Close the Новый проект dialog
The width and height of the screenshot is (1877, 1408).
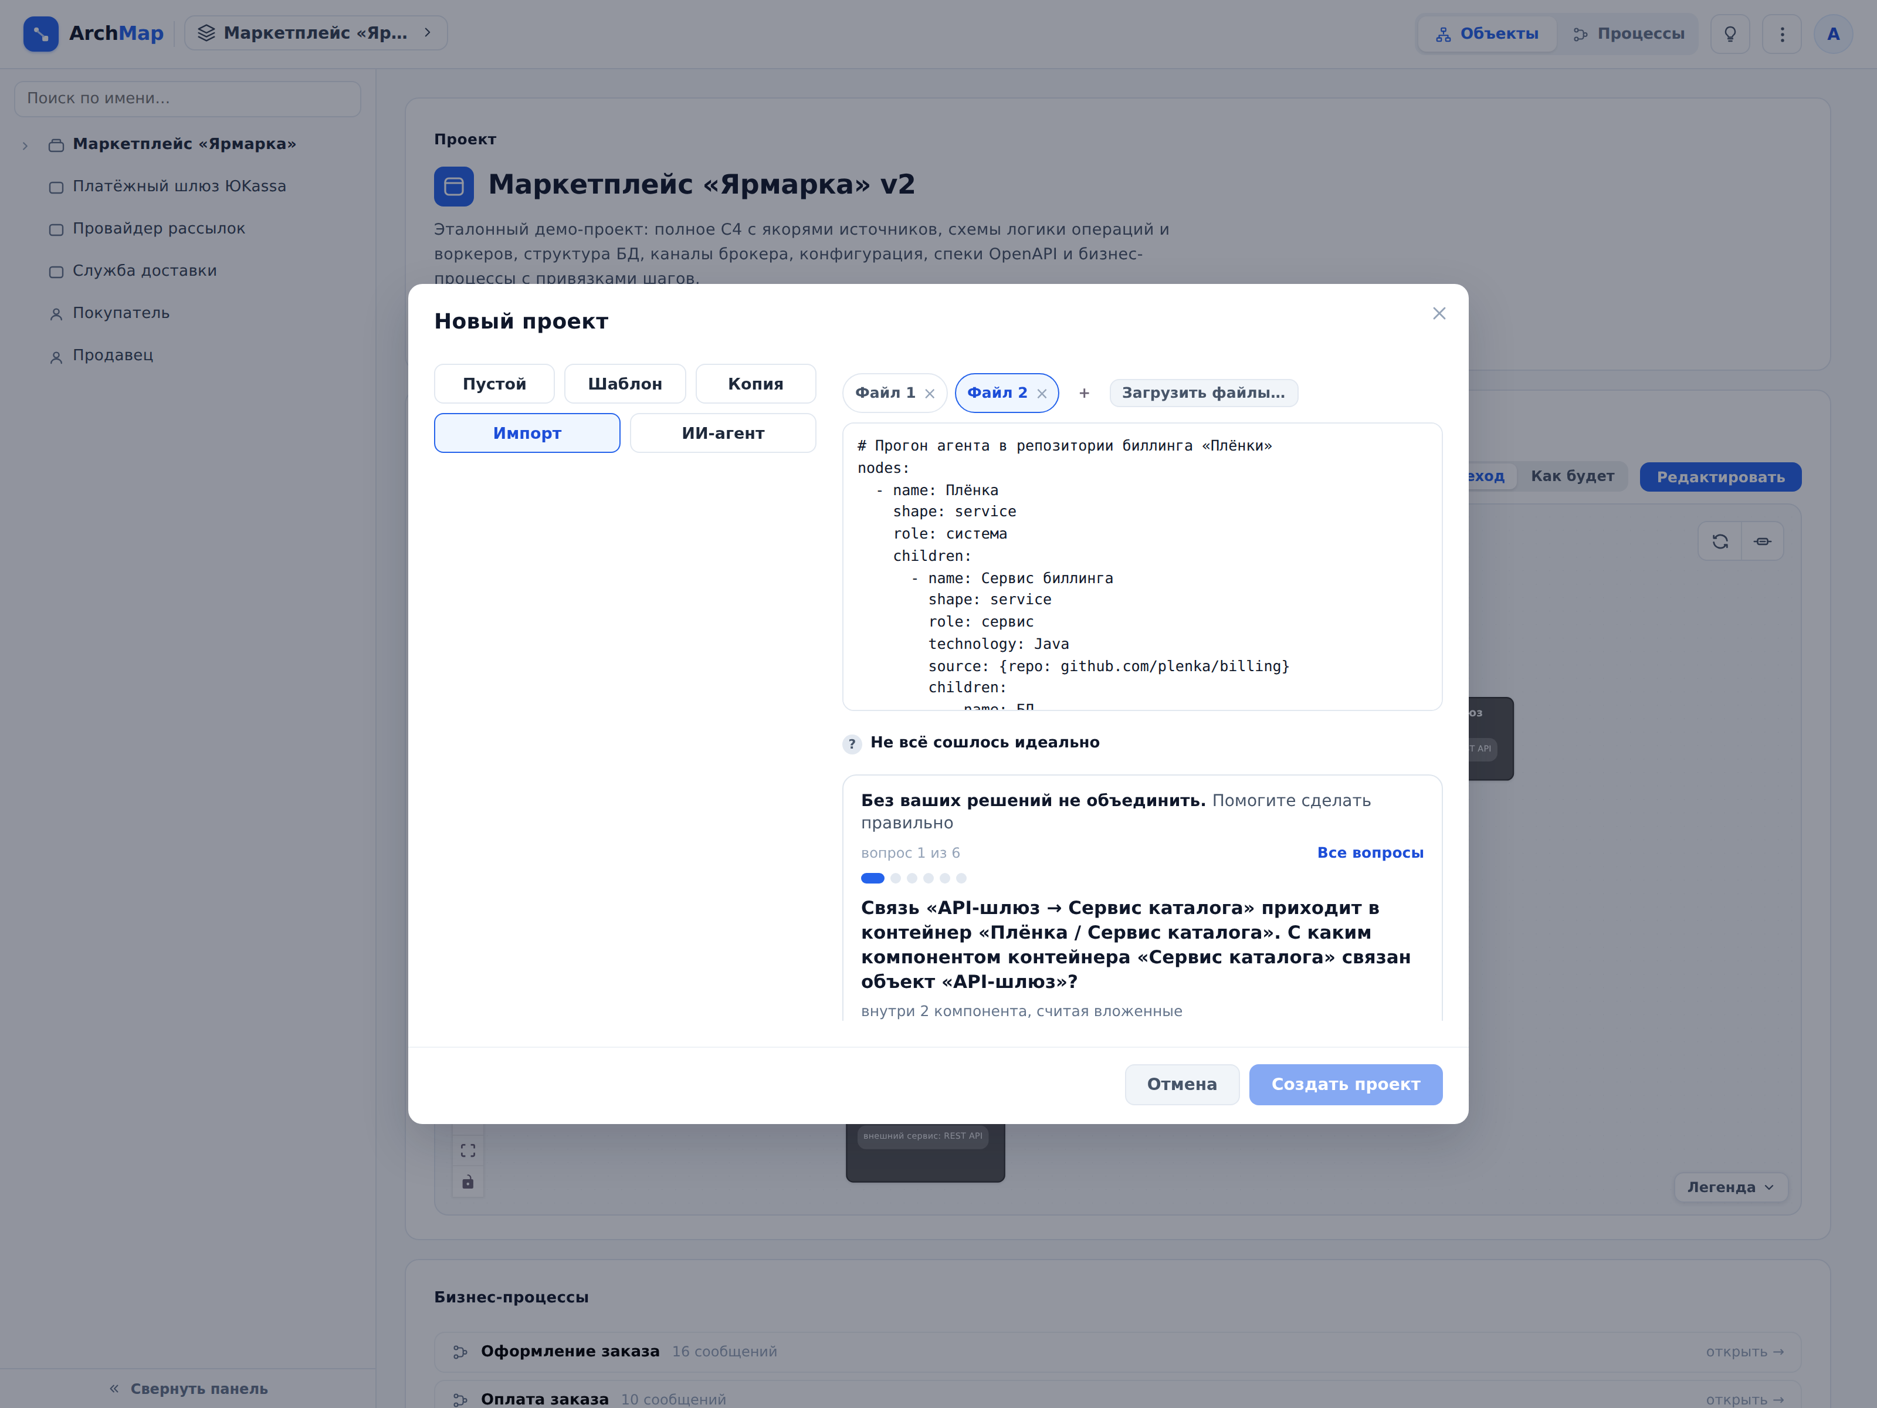[1439, 314]
